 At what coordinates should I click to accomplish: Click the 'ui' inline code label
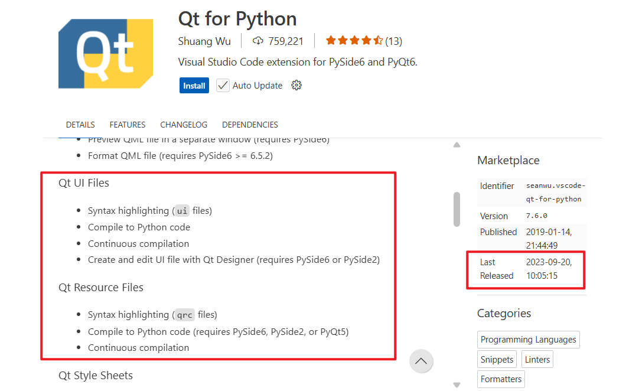pyautogui.click(x=182, y=210)
